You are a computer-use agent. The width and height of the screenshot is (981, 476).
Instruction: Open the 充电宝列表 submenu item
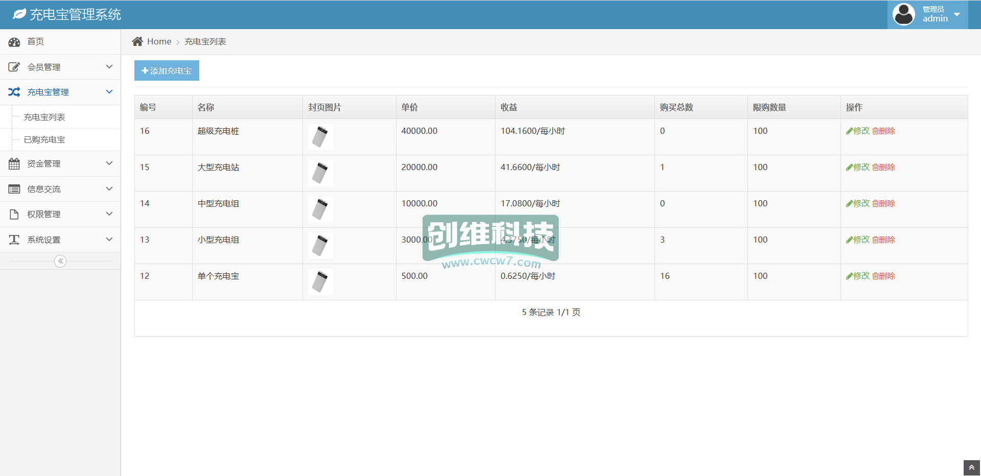[44, 117]
